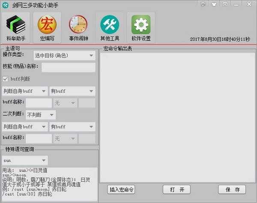Open the title bar dropdown menu icon
This screenshot has height=203, width=257.
coord(225,4)
